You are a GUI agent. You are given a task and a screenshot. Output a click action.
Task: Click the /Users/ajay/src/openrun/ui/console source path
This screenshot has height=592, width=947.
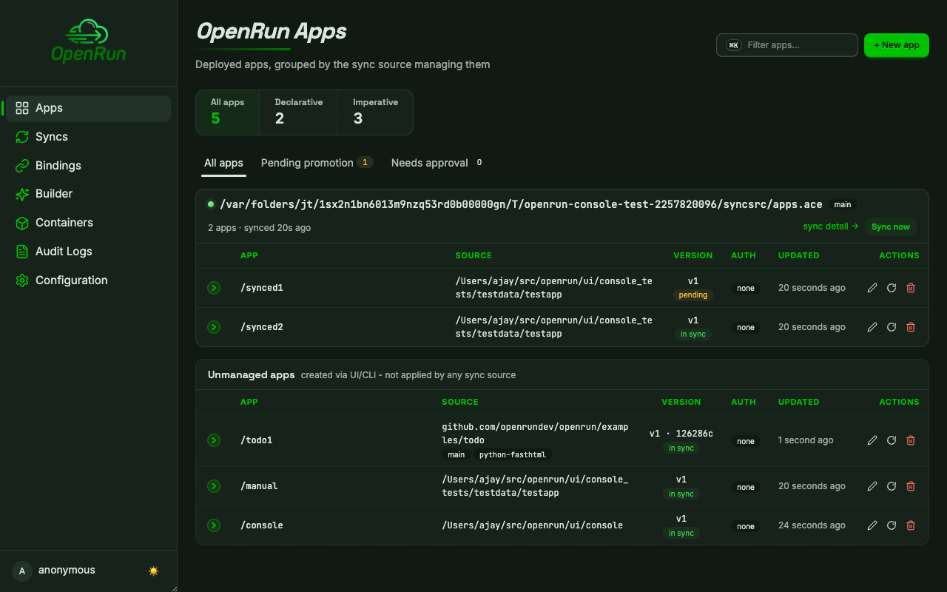[532, 525]
